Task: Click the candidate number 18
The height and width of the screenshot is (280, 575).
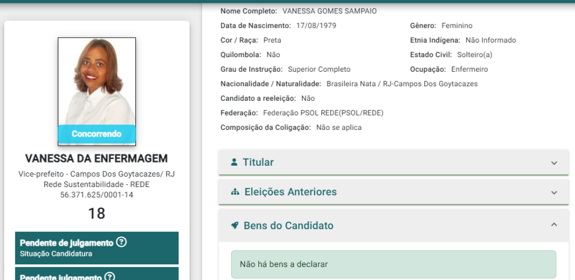Action: [97, 213]
